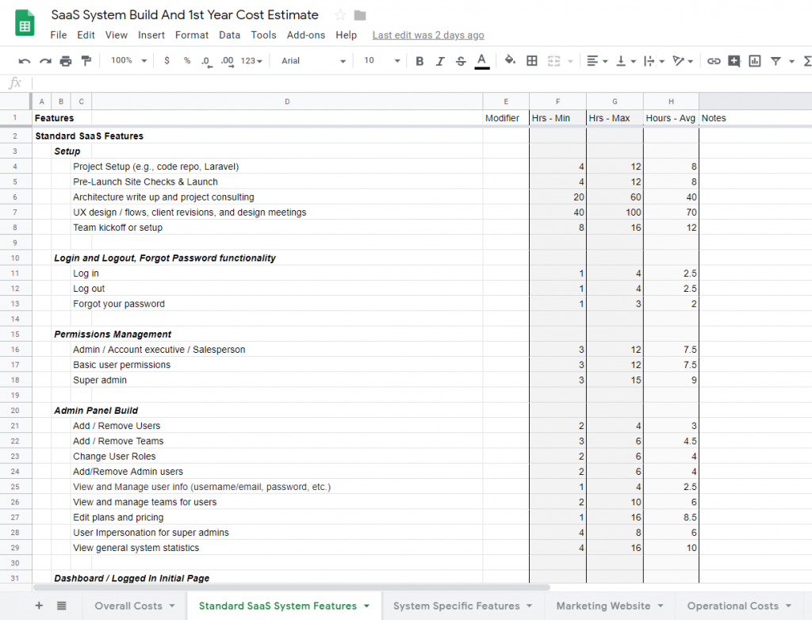Click the move to folder icon
The width and height of the screenshot is (812, 620).
click(360, 16)
